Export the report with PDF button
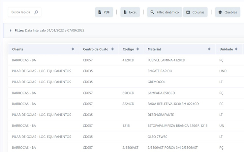This screenshot has width=244, height=152. click(104, 12)
